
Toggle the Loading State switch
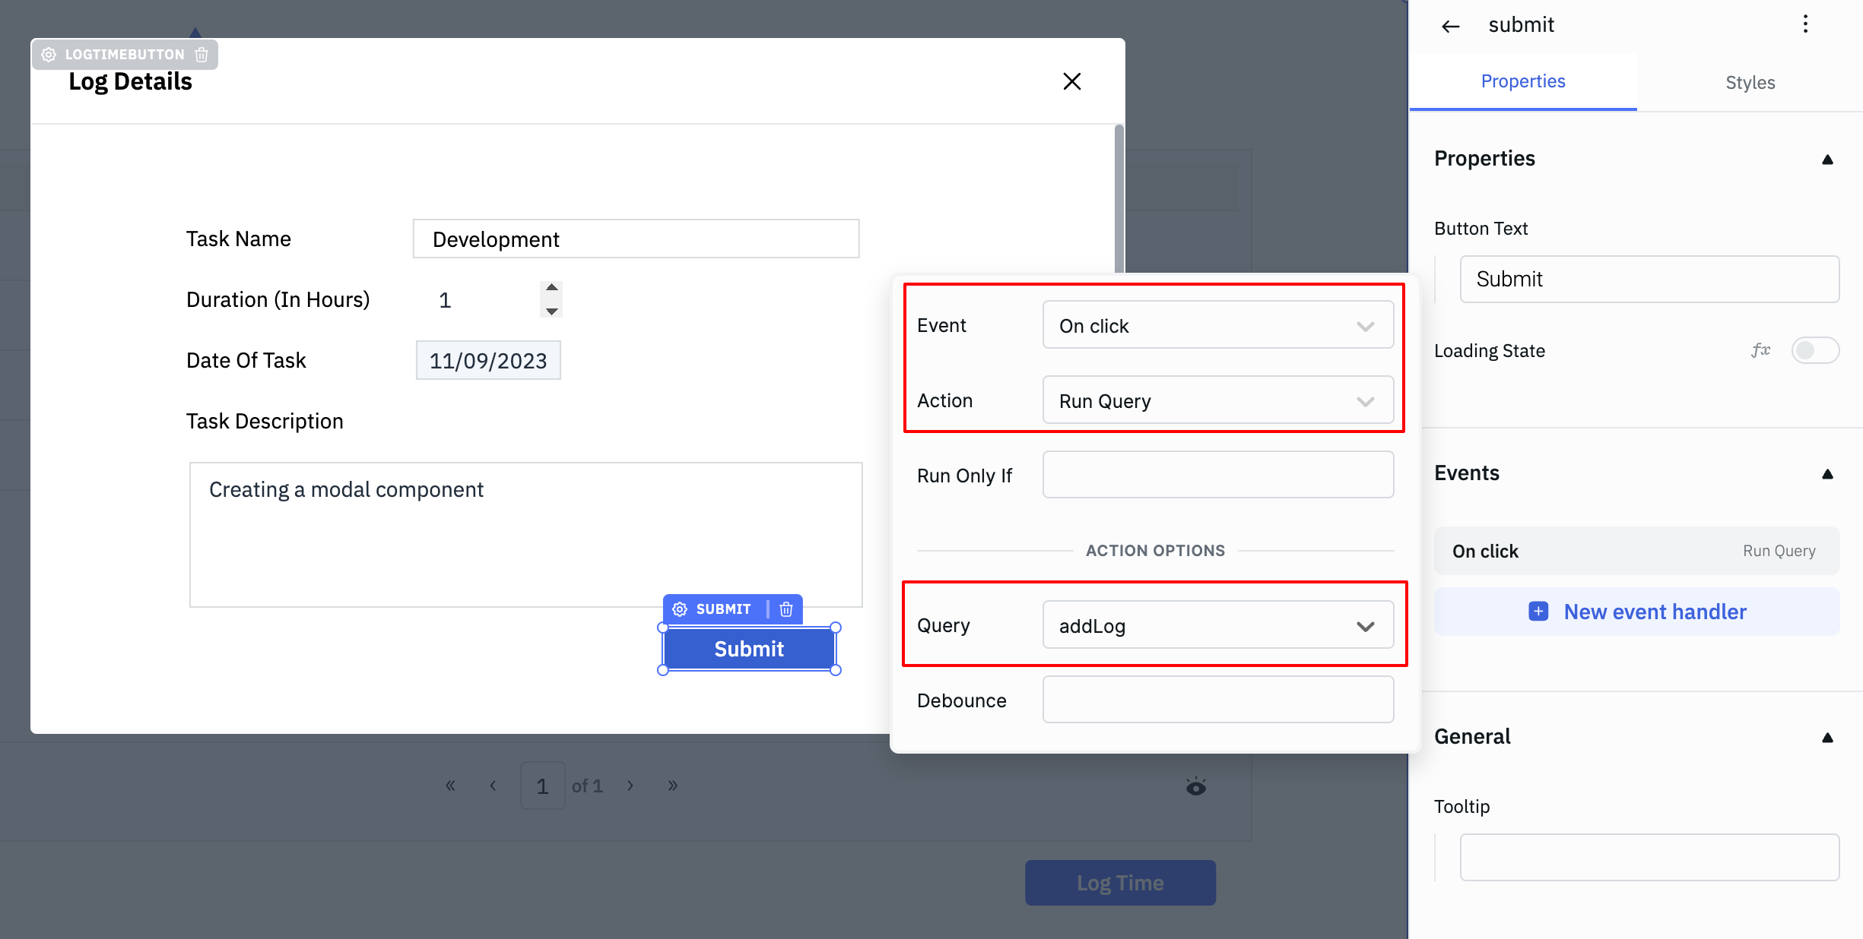click(x=1814, y=350)
